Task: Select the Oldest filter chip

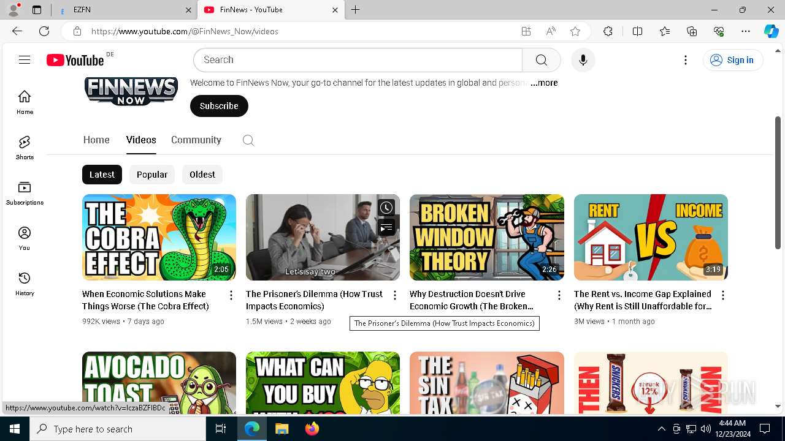Action: [x=202, y=175]
